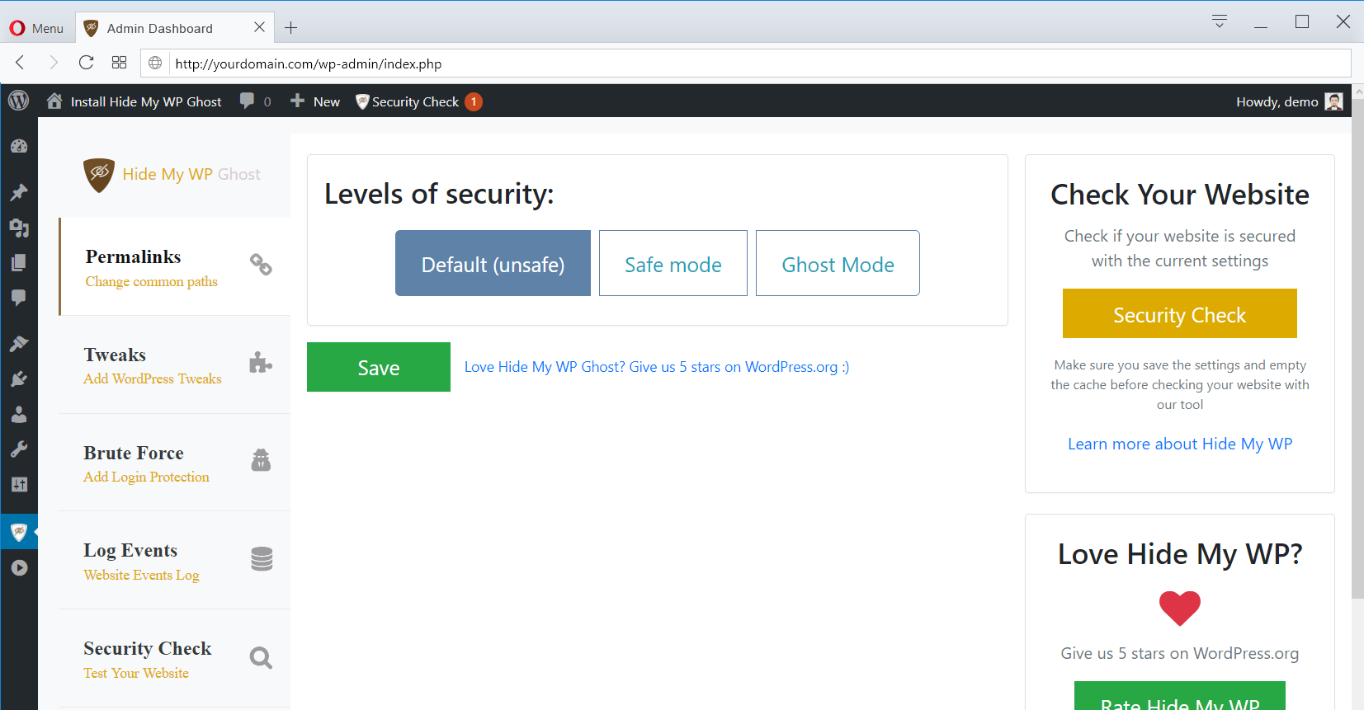Open Appearance via the paintbrush icon
The width and height of the screenshot is (1364, 710).
pyautogui.click(x=19, y=343)
